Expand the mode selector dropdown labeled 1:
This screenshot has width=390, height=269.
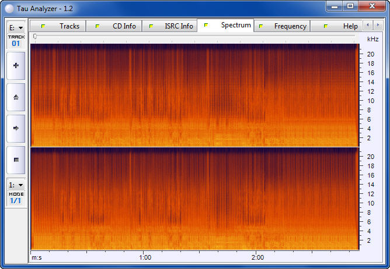pyautogui.click(x=16, y=185)
